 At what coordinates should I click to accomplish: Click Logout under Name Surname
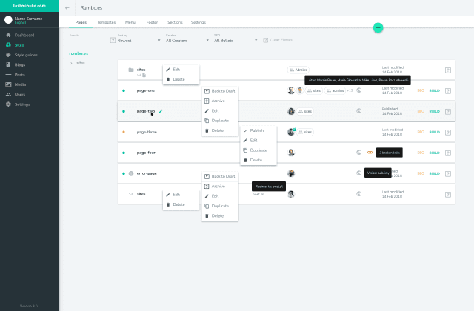[x=20, y=23]
